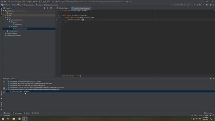Expand the out folder
The image size is (215, 121).
(x=5, y=15)
